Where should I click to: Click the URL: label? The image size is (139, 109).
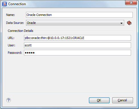(x=11, y=38)
